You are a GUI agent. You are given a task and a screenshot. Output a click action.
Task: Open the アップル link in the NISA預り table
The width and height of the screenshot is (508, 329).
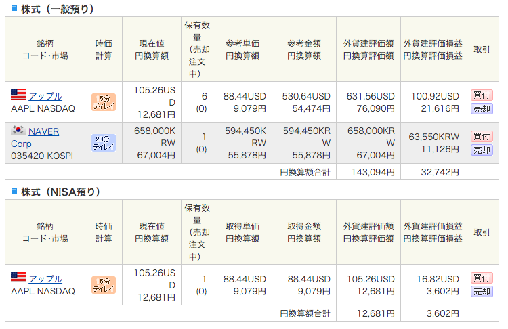click(45, 279)
